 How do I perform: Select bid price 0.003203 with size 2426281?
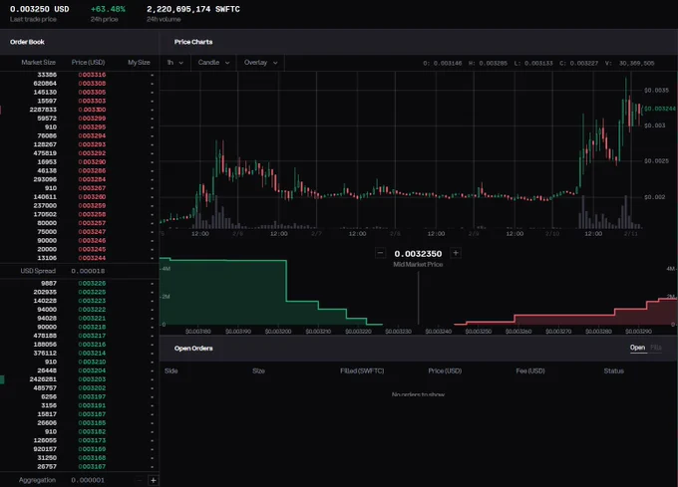click(x=92, y=379)
